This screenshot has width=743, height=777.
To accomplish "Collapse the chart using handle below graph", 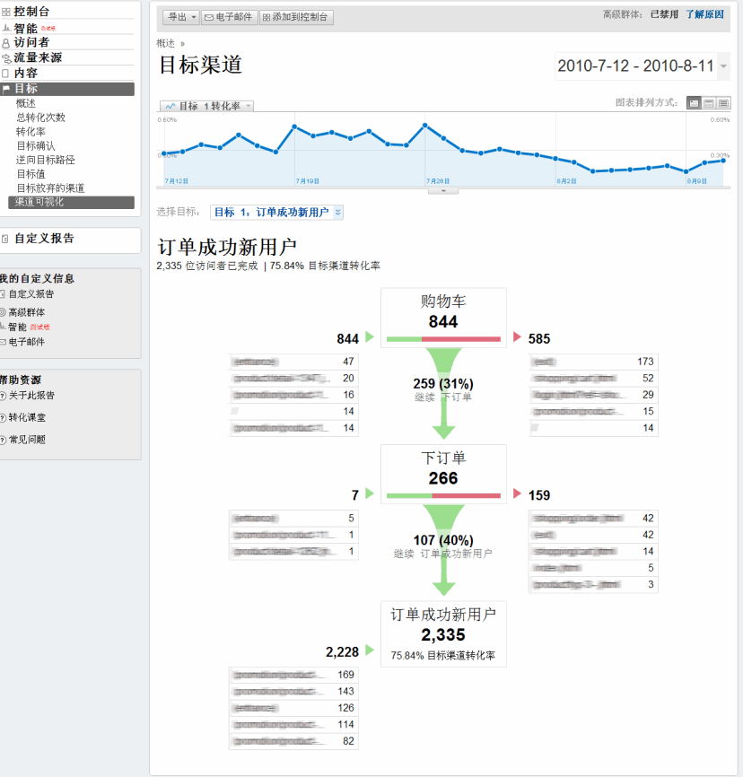I will click(x=443, y=190).
